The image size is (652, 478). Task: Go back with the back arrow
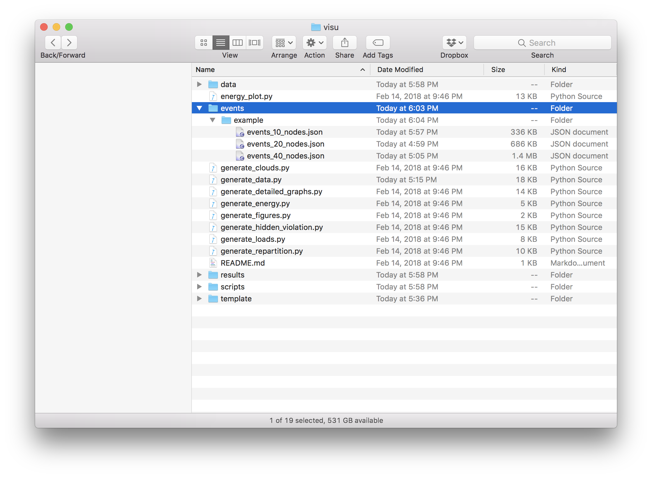(53, 43)
